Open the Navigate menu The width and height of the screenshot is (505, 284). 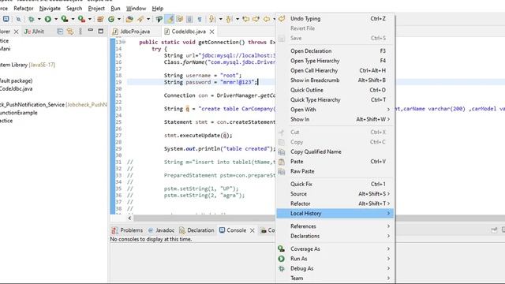[x=50, y=9]
